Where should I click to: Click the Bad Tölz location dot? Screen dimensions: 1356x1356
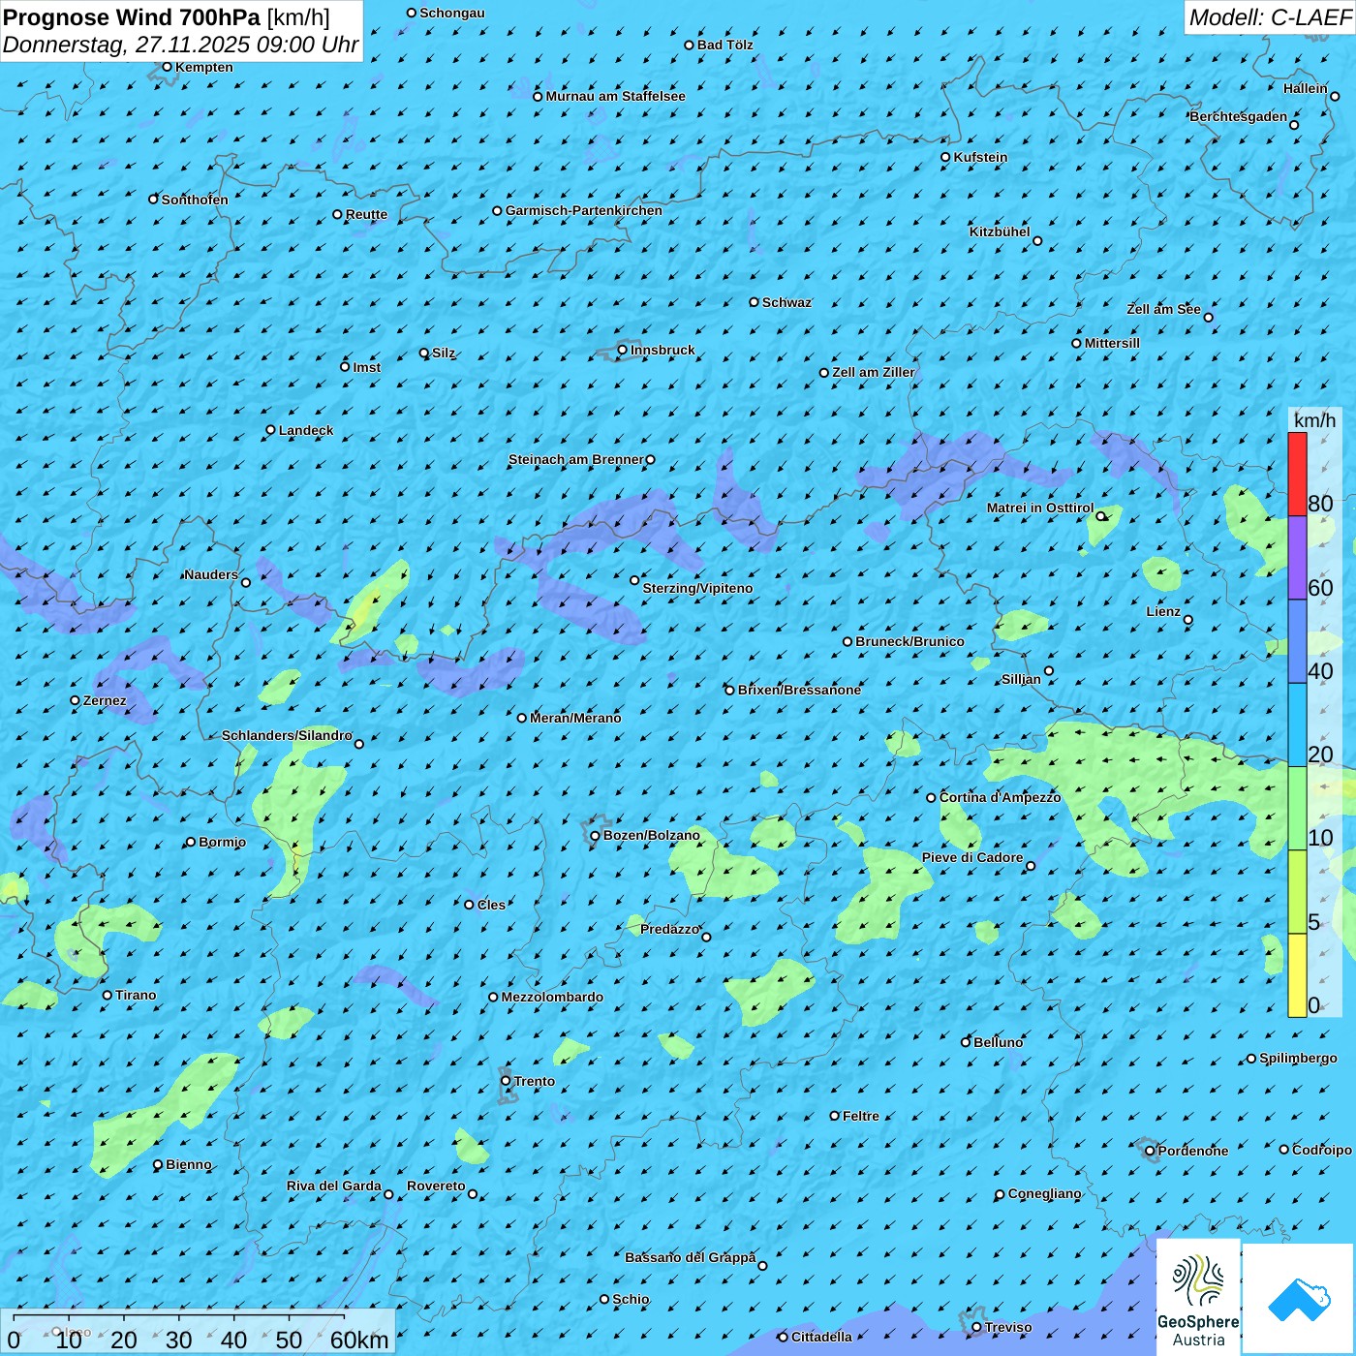(690, 46)
